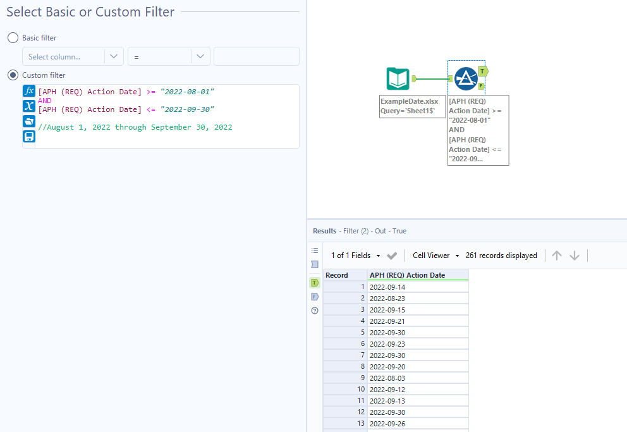Click the True output link in Results breadcrumb

400,230
